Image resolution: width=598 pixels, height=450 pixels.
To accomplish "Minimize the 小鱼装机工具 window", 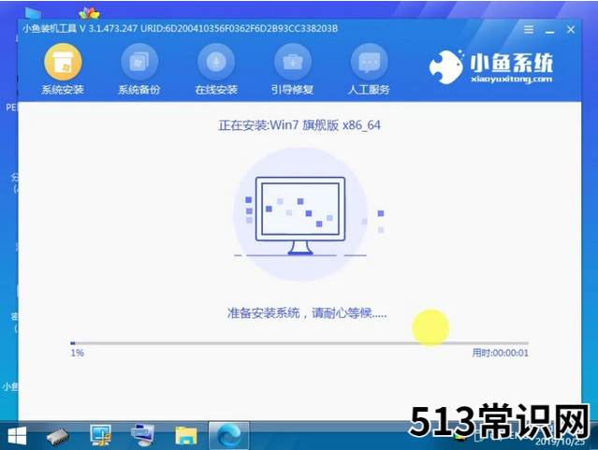I will [x=549, y=30].
